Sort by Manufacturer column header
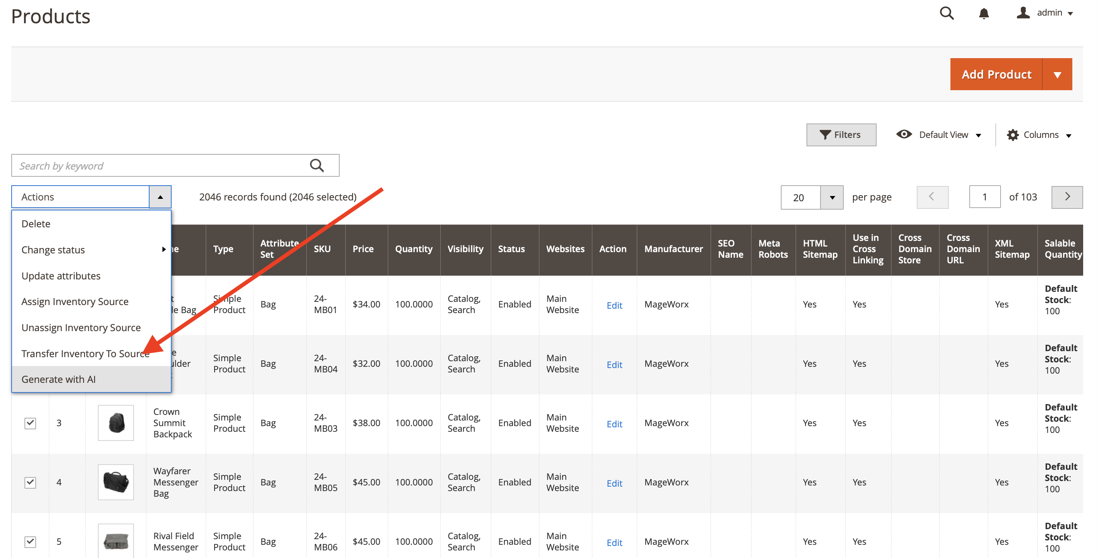This screenshot has height=558, width=1098. (x=673, y=249)
